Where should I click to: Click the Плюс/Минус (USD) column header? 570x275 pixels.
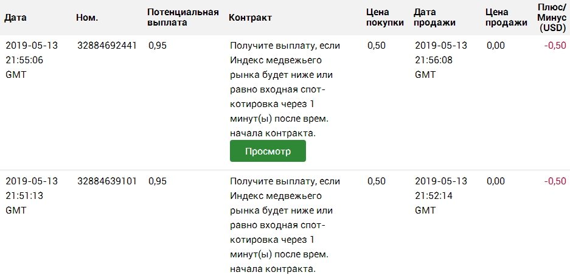[x=552, y=18]
